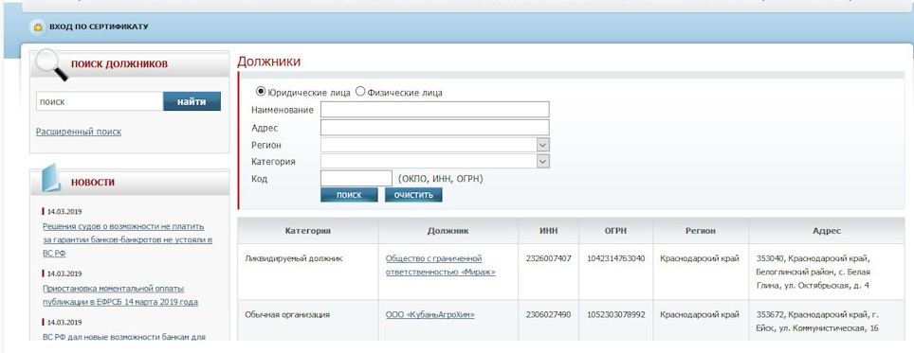The width and height of the screenshot is (914, 353).
Task: Open the Категория dropdown list
Action: click(435, 161)
